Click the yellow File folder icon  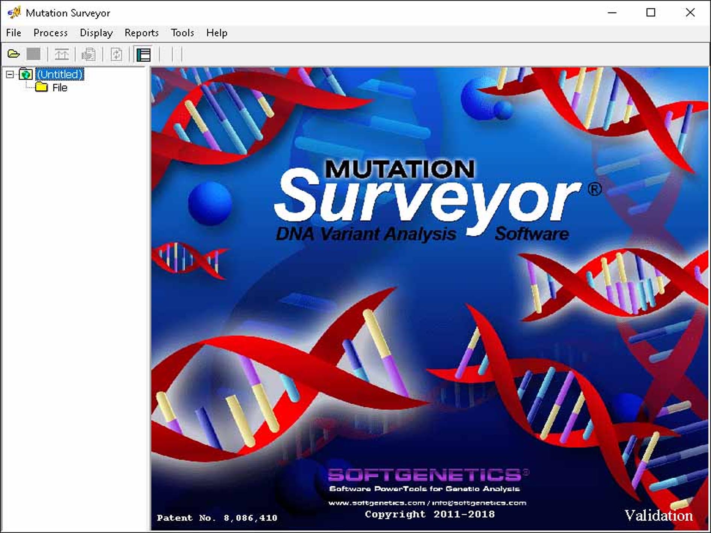tap(41, 87)
